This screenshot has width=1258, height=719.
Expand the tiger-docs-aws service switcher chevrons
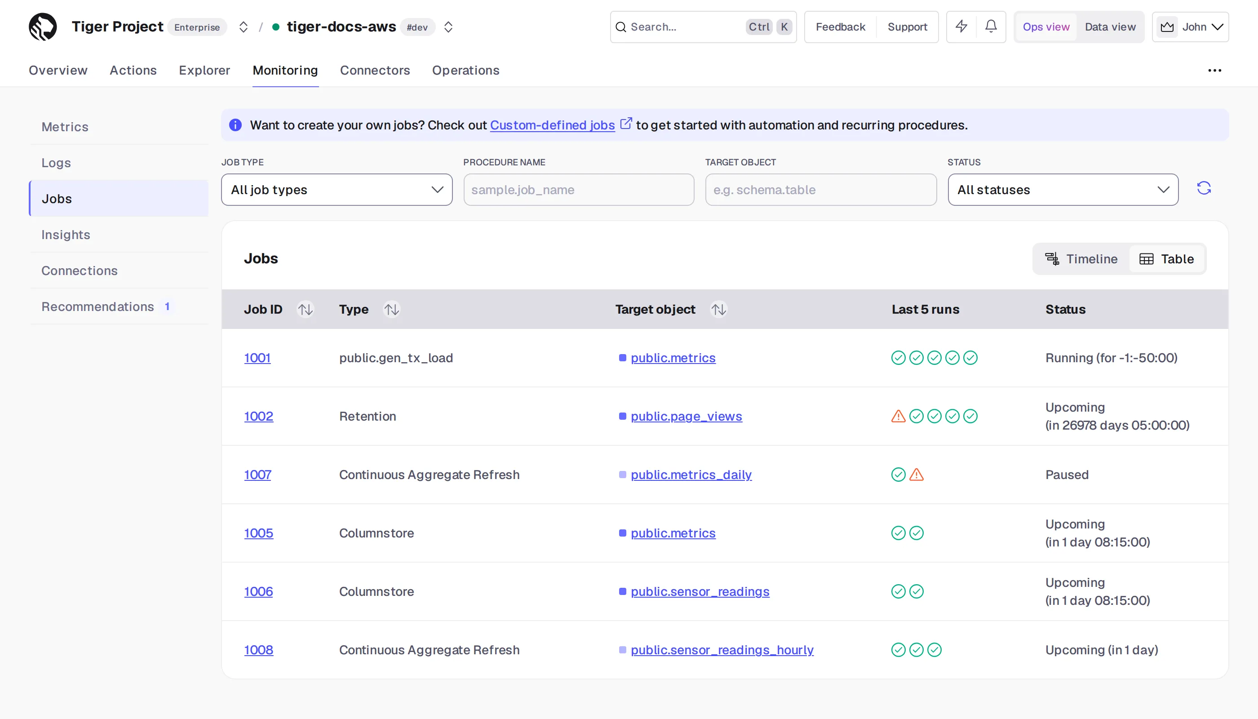448,27
